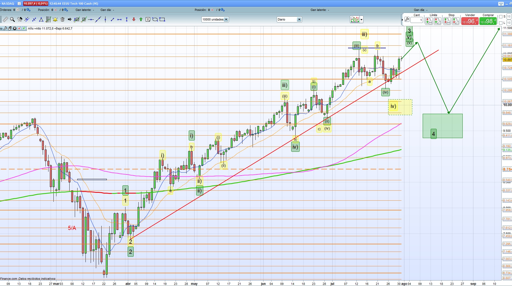The width and height of the screenshot is (512, 286).
Task: Open the 10000 unidades dropdown
Action: point(226,19)
